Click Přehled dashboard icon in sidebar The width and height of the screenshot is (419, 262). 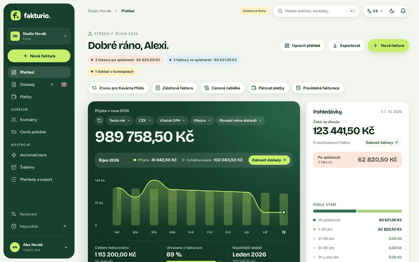pos(14,72)
